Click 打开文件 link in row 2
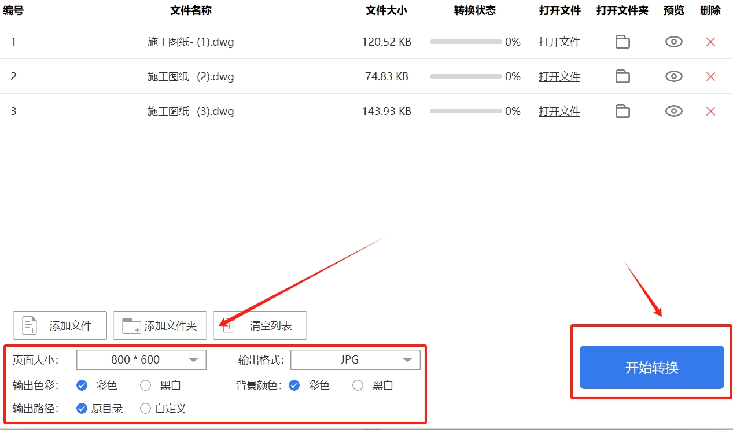 (559, 76)
